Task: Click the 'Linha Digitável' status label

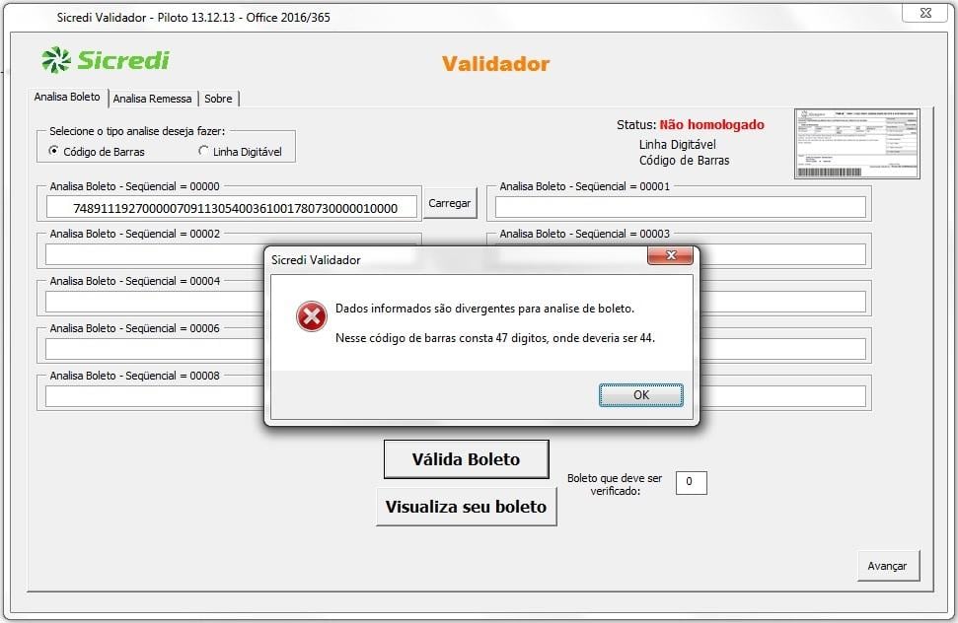Action: pyautogui.click(x=678, y=145)
